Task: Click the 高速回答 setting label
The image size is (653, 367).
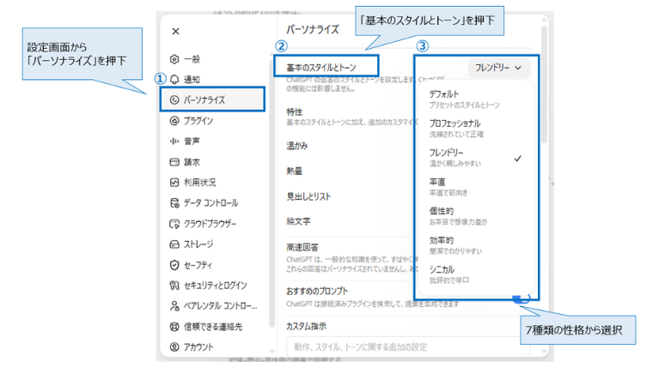Action: [x=302, y=248]
